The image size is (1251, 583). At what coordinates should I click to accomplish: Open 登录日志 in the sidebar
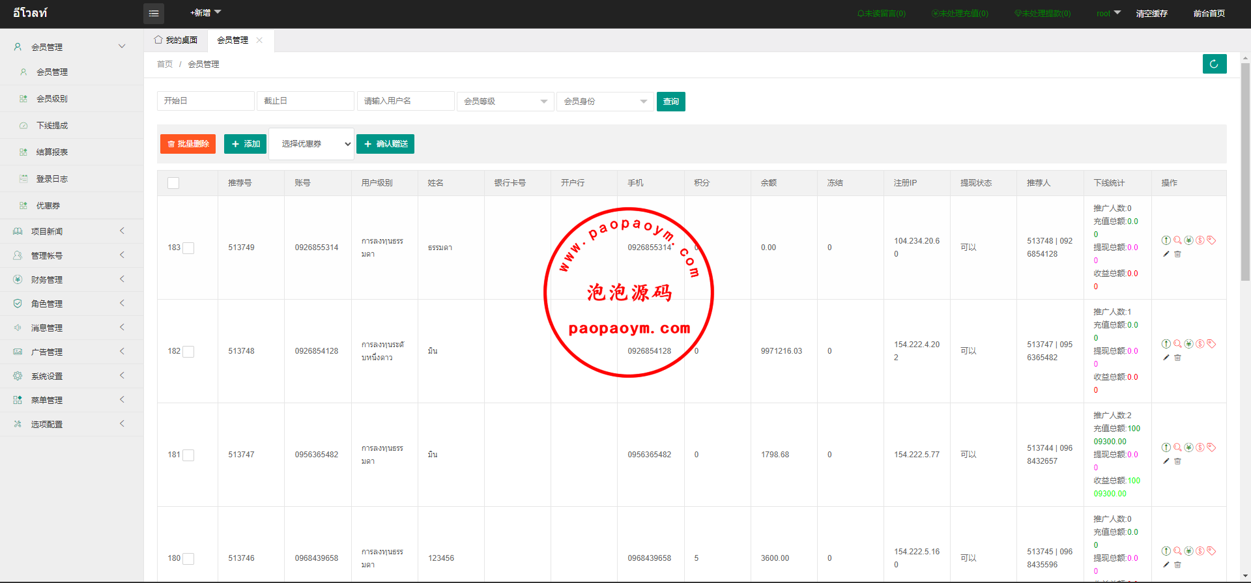click(x=52, y=179)
